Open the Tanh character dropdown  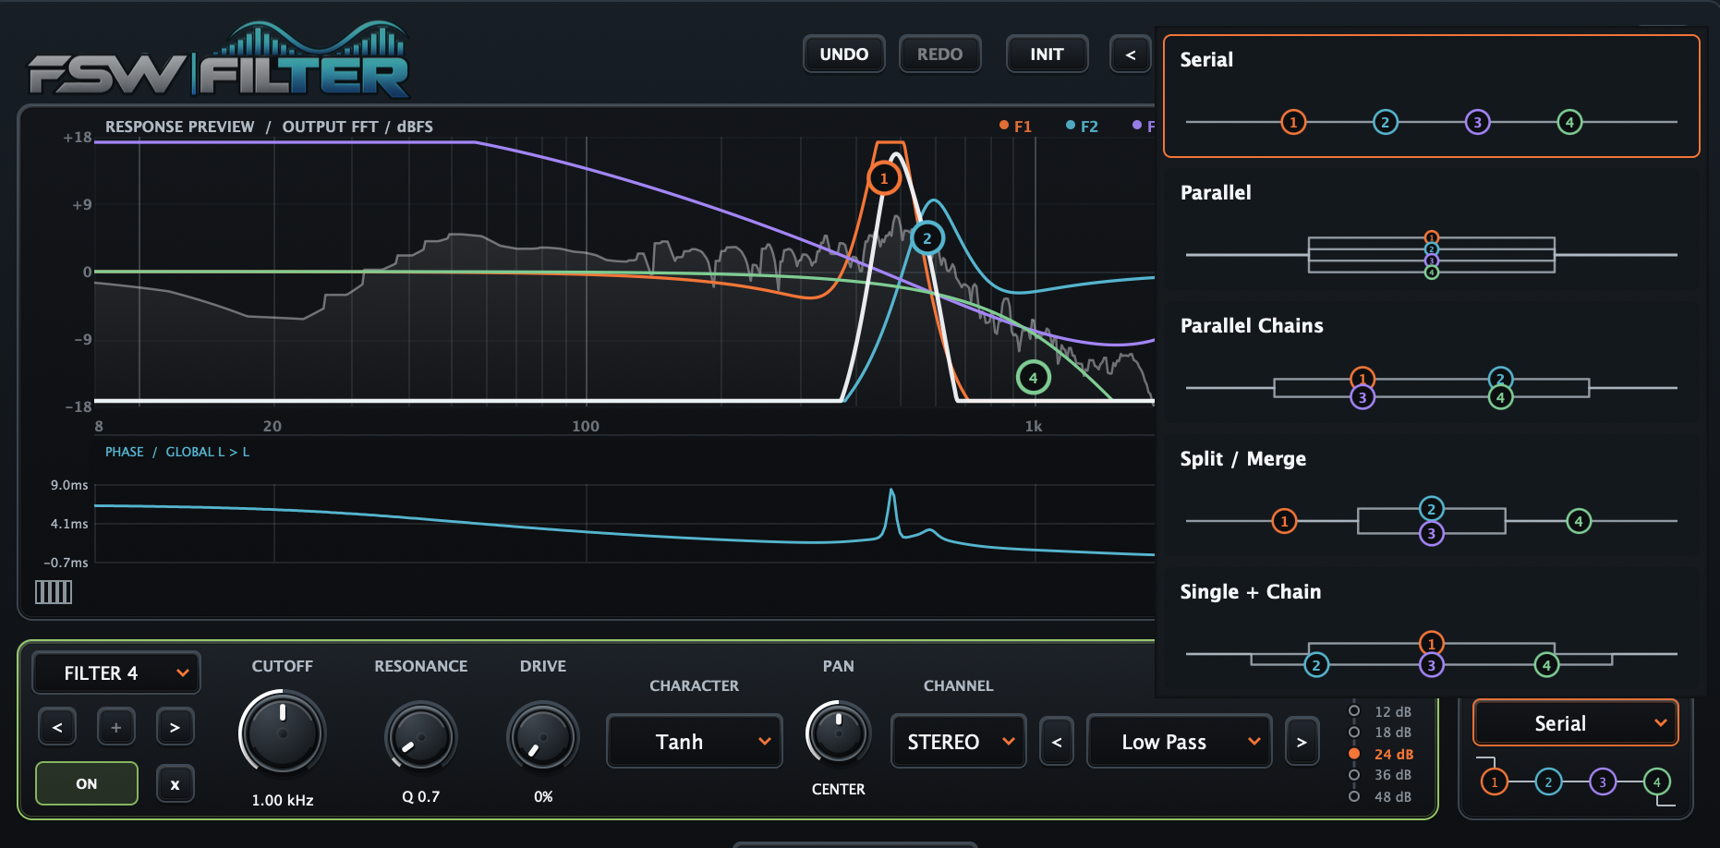(695, 742)
